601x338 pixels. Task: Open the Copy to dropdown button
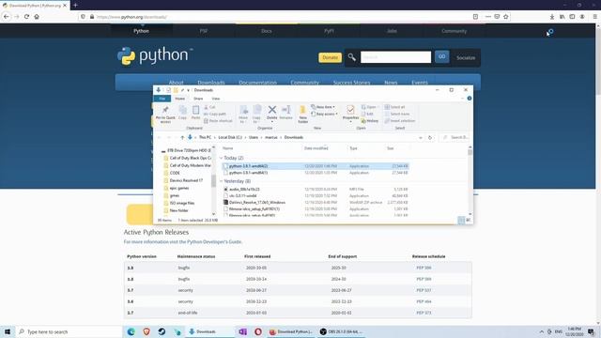256,115
